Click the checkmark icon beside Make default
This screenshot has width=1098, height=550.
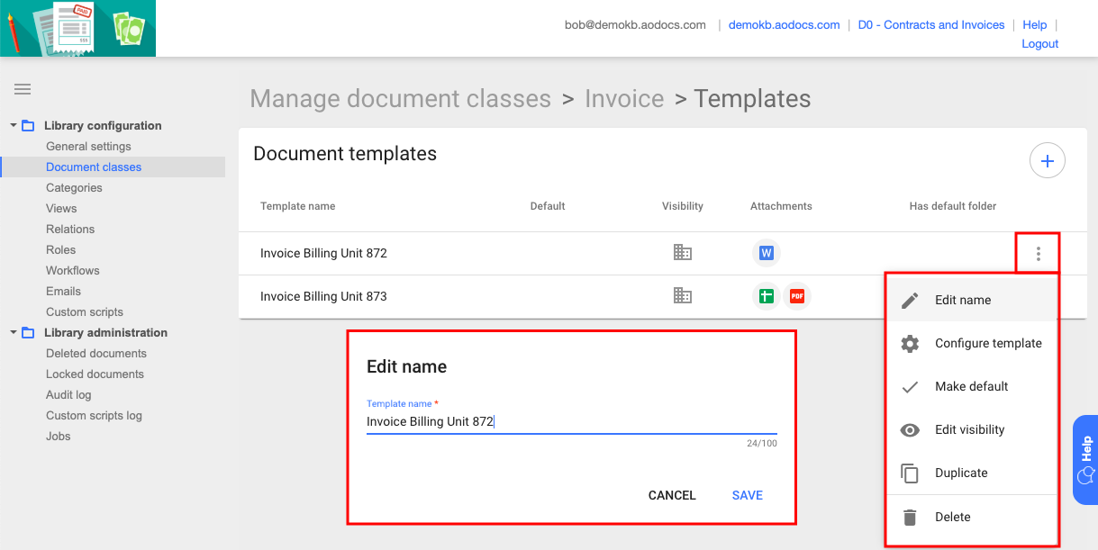coord(910,386)
